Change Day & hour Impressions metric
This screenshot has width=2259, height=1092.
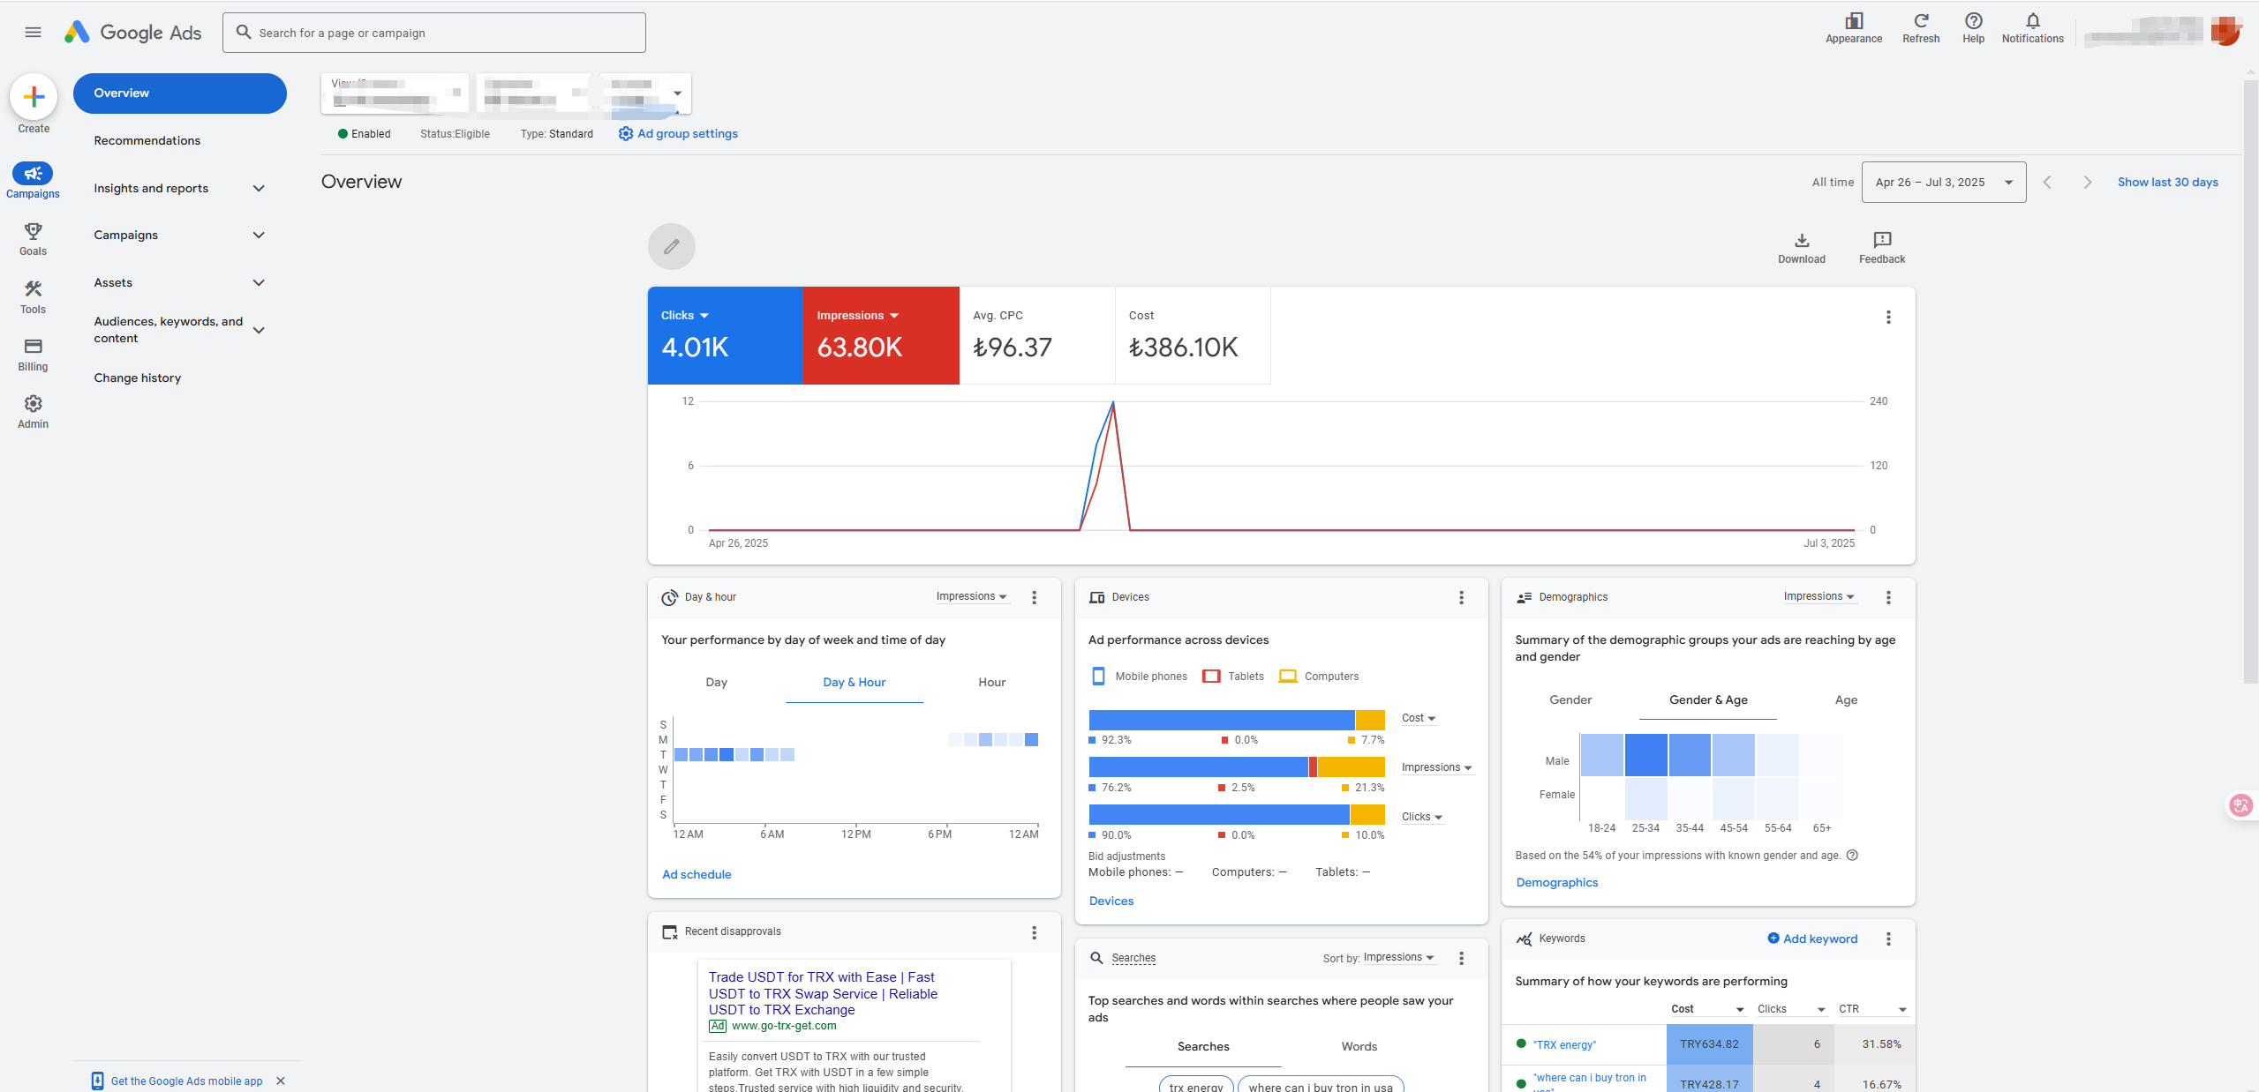pos(971,596)
